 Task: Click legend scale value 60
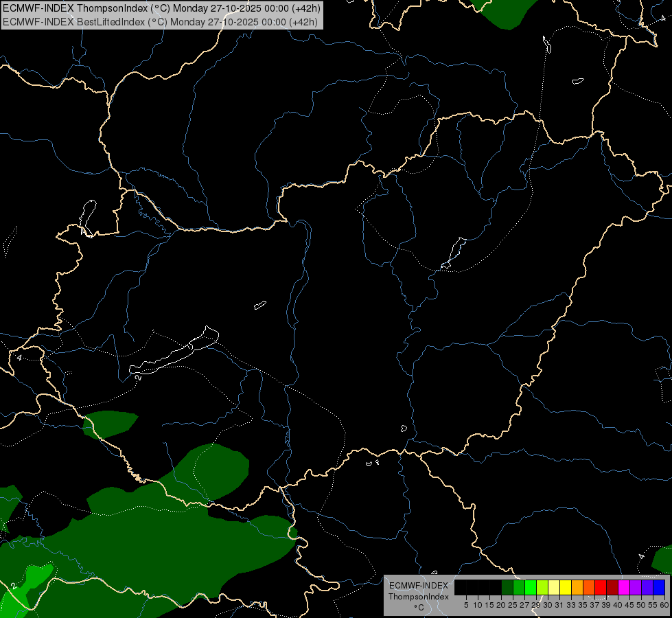[664, 605]
